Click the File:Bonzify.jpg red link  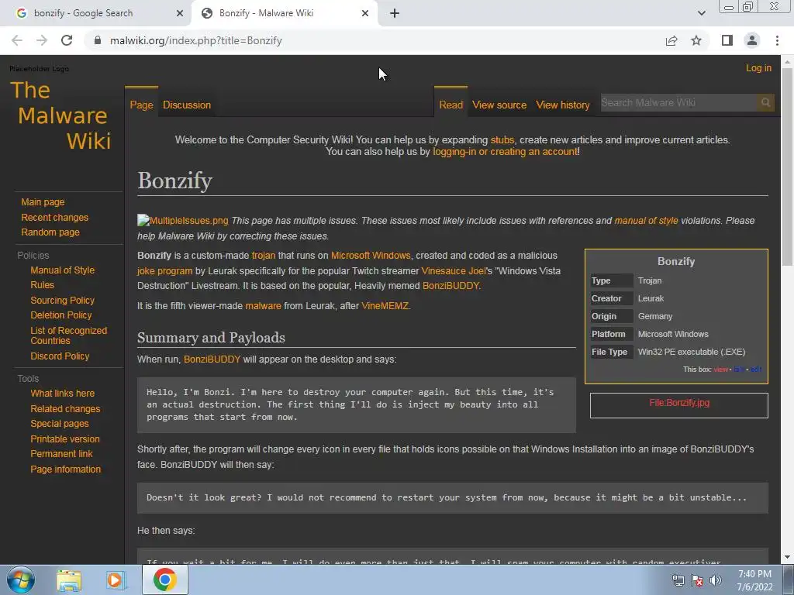click(x=679, y=403)
